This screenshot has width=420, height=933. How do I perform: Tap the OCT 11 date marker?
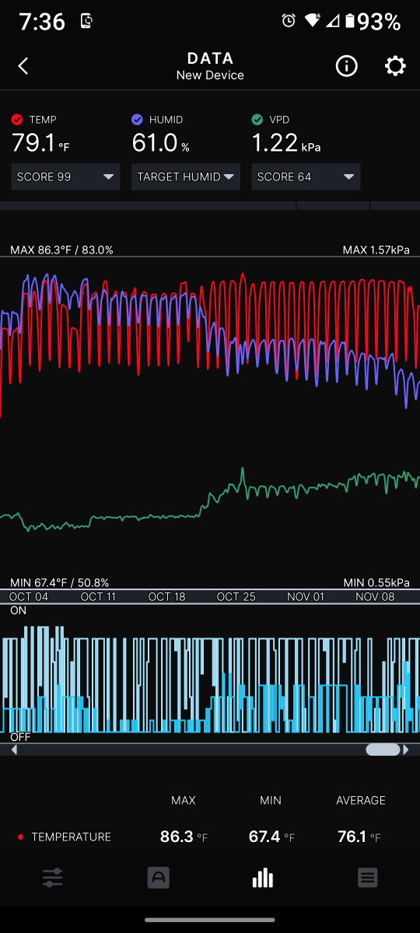98,597
